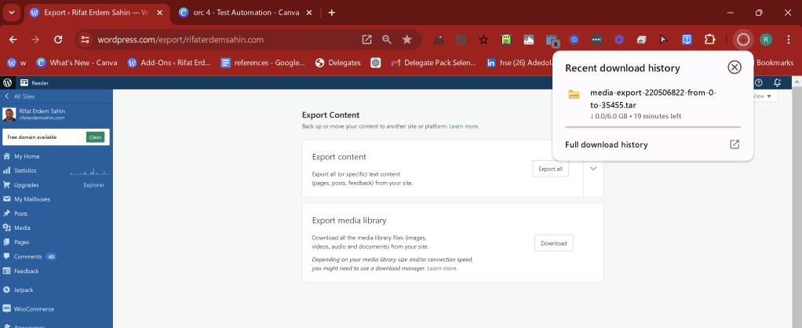802x328 pixels.
Task: Click the Text Blaze T extension icon
Action: tap(687, 39)
